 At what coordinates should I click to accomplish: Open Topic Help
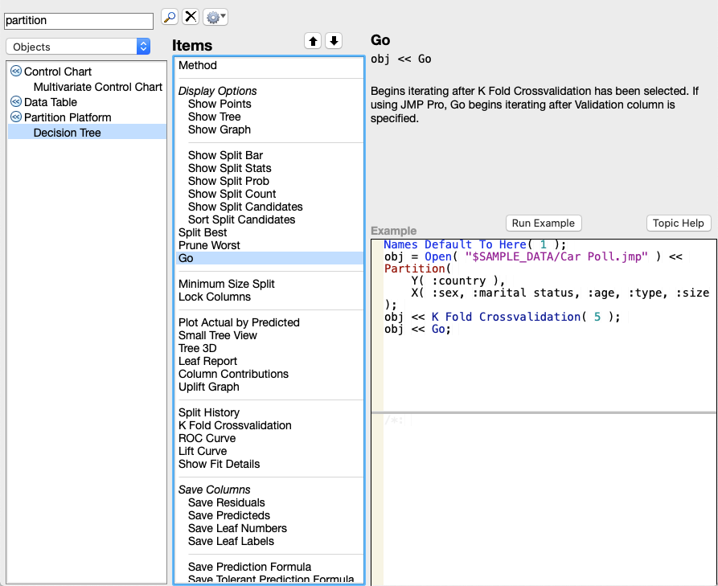pyautogui.click(x=678, y=223)
